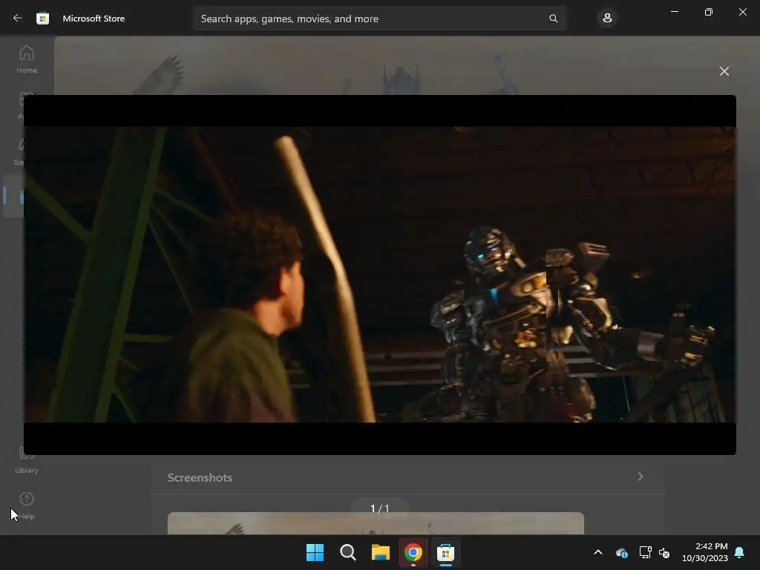This screenshot has height=570, width=760.
Task: Open the user account profile icon
Action: [x=607, y=19]
